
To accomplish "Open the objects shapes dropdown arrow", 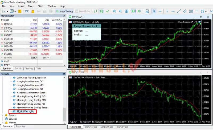I will coord(206,11).
